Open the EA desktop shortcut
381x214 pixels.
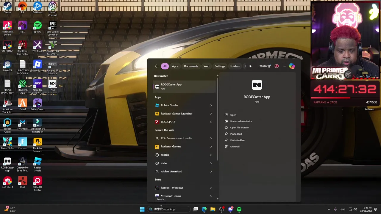[22, 8]
